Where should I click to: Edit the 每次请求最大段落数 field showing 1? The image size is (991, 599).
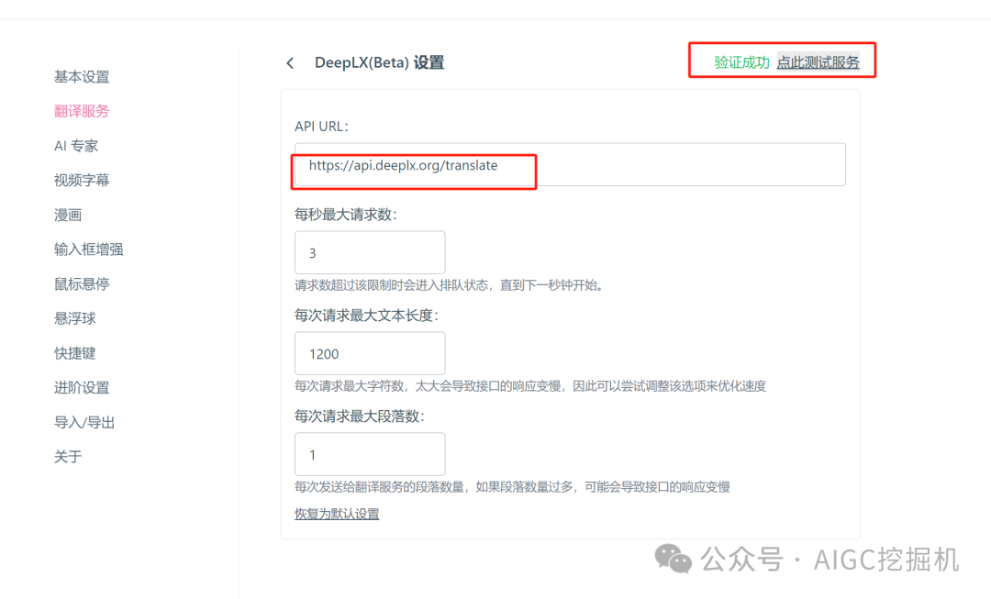370,453
